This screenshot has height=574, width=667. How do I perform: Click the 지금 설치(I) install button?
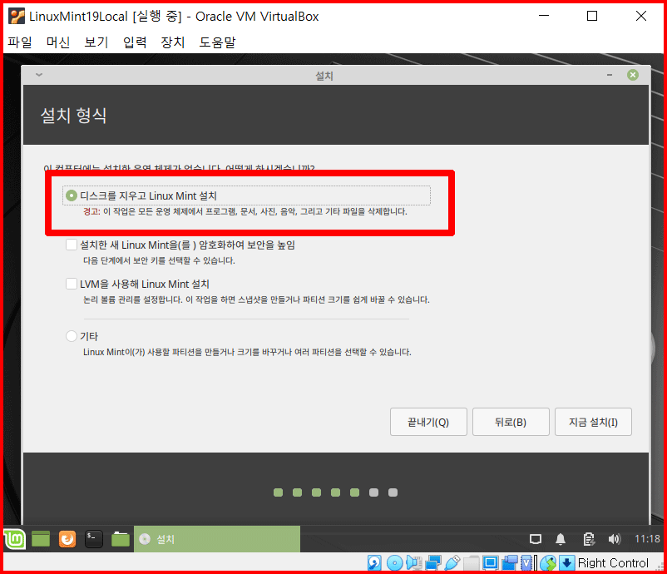pyautogui.click(x=593, y=422)
